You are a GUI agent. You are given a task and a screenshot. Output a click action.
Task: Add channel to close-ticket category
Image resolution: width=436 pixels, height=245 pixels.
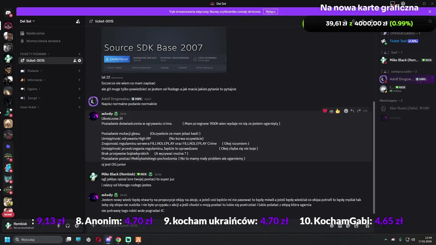[79, 107]
